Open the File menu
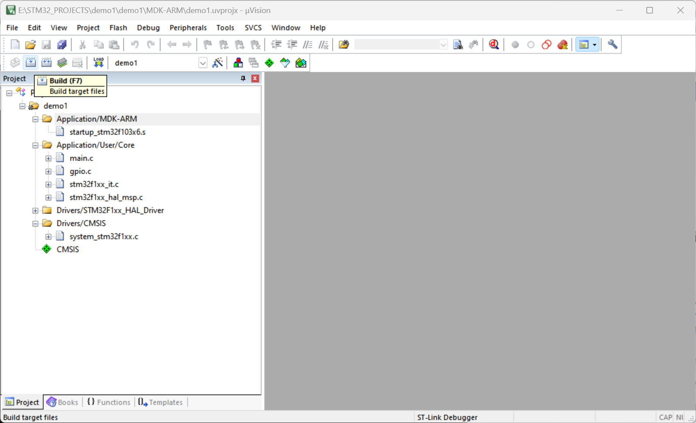696x423 pixels. [x=12, y=27]
